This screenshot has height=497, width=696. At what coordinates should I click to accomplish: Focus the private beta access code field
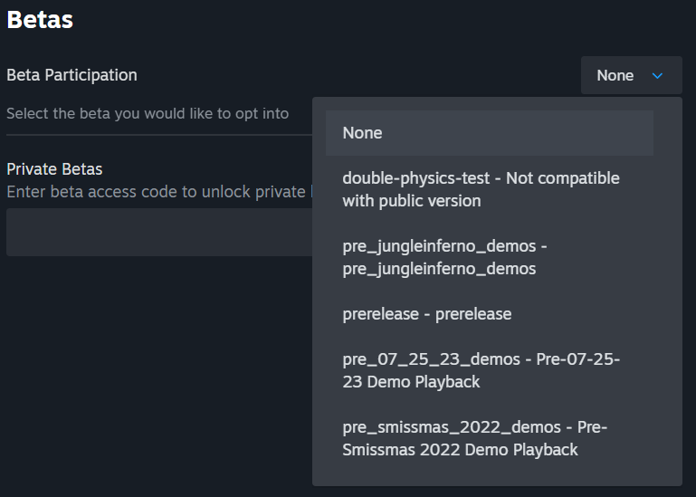coord(158,232)
